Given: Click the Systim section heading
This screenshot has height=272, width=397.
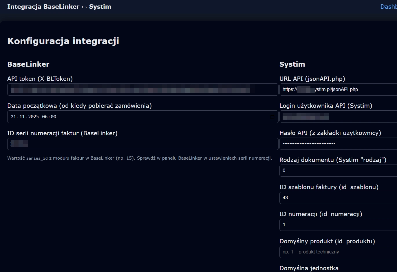Looking at the screenshot, I should click(x=292, y=64).
